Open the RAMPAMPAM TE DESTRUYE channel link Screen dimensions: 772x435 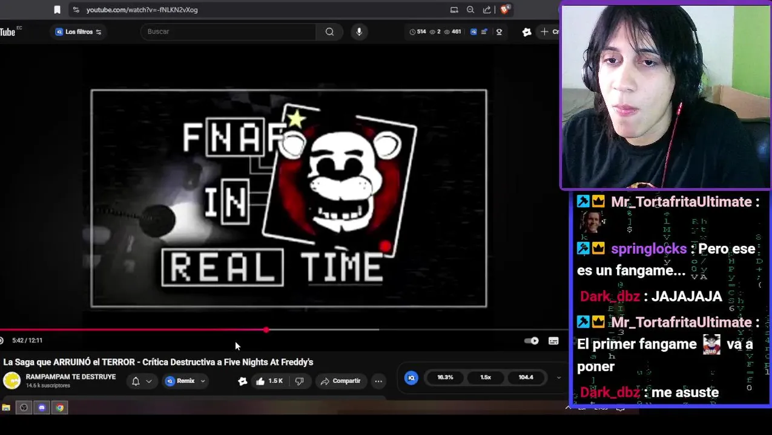click(71, 376)
